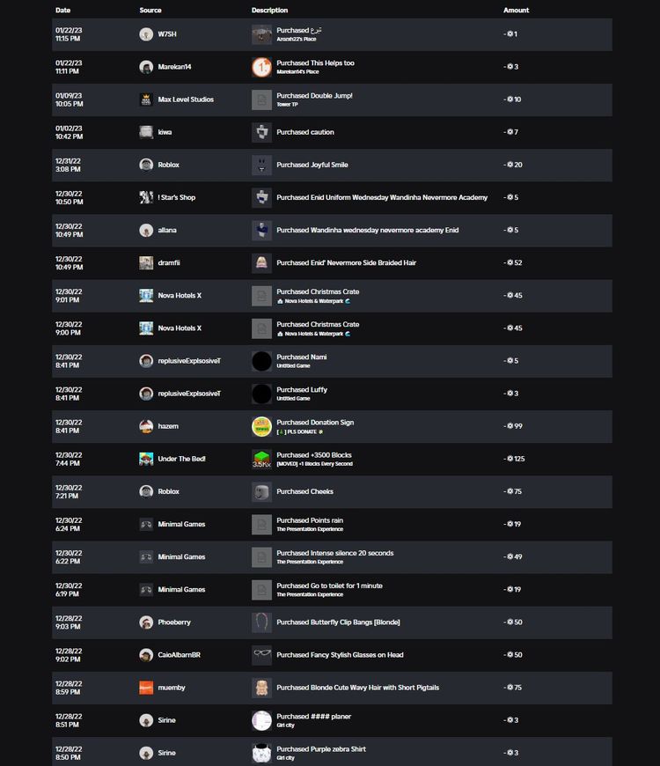Click the +3500 Blocks item thumbnail
The width and height of the screenshot is (660, 766).
261,459
